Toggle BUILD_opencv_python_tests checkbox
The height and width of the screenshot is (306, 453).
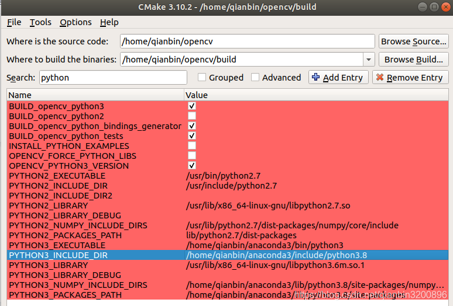[192, 135]
